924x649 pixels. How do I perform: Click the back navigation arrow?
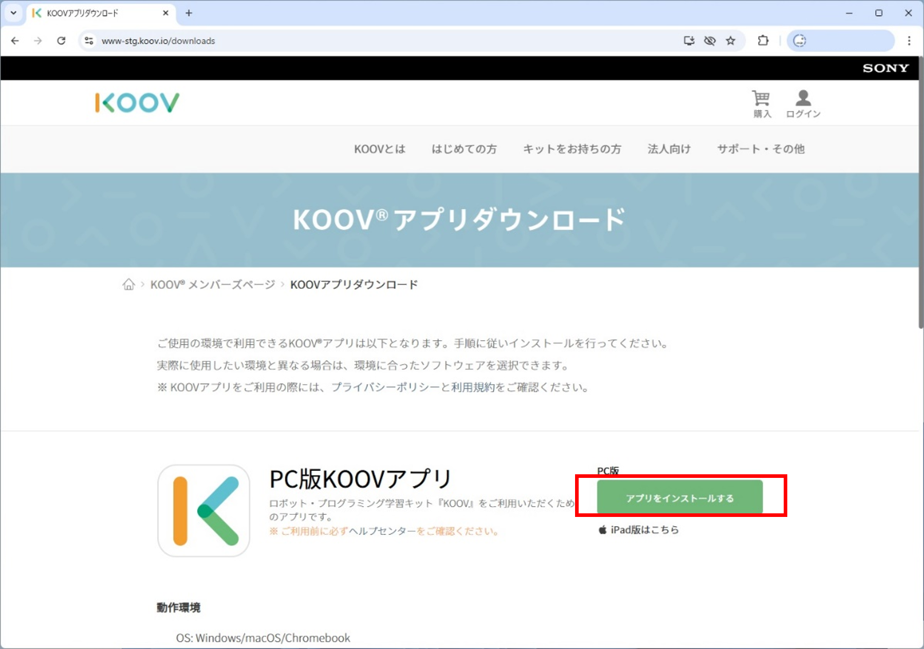[x=15, y=41]
